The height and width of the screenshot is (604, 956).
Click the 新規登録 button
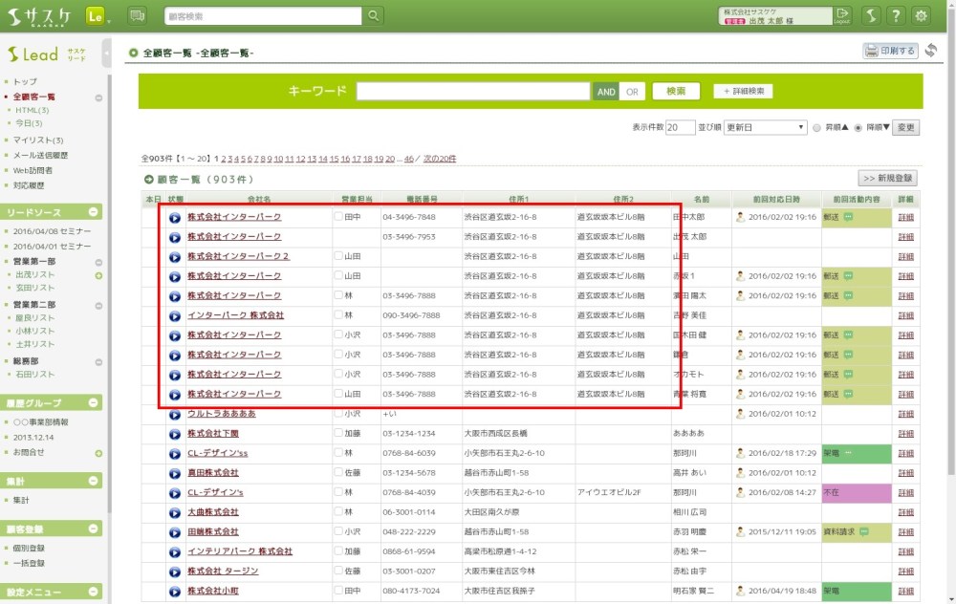[887, 178]
